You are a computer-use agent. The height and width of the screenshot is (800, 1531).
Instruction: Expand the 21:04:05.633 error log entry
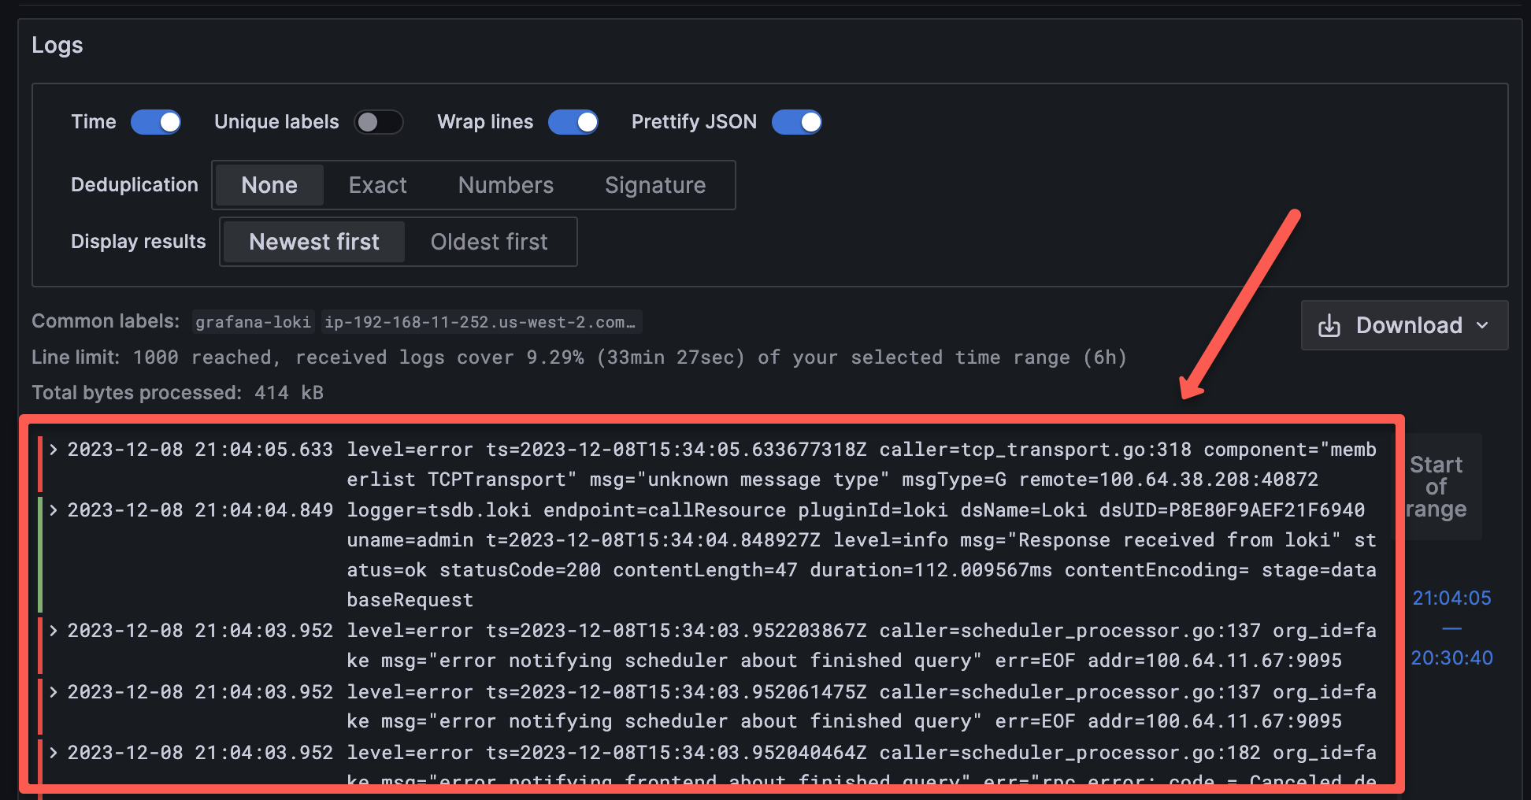53,450
